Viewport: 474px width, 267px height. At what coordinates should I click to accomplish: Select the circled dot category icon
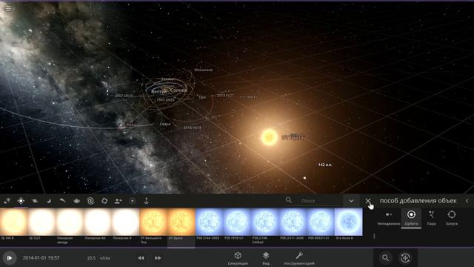pyautogui.click(x=133, y=201)
